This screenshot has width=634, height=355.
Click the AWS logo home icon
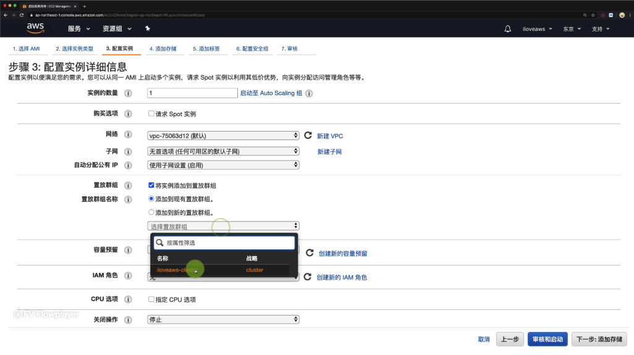click(36, 28)
